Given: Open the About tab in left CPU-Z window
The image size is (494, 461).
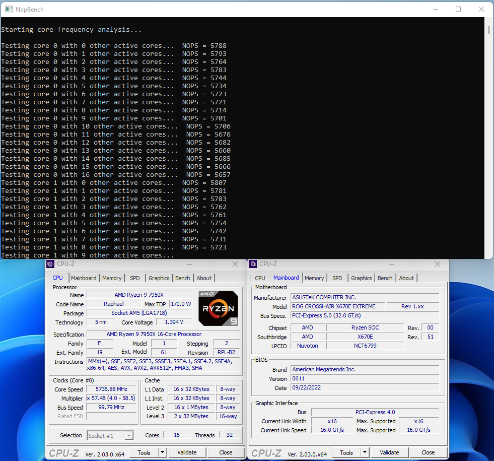Looking at the screenshot, I should (204, 278).
